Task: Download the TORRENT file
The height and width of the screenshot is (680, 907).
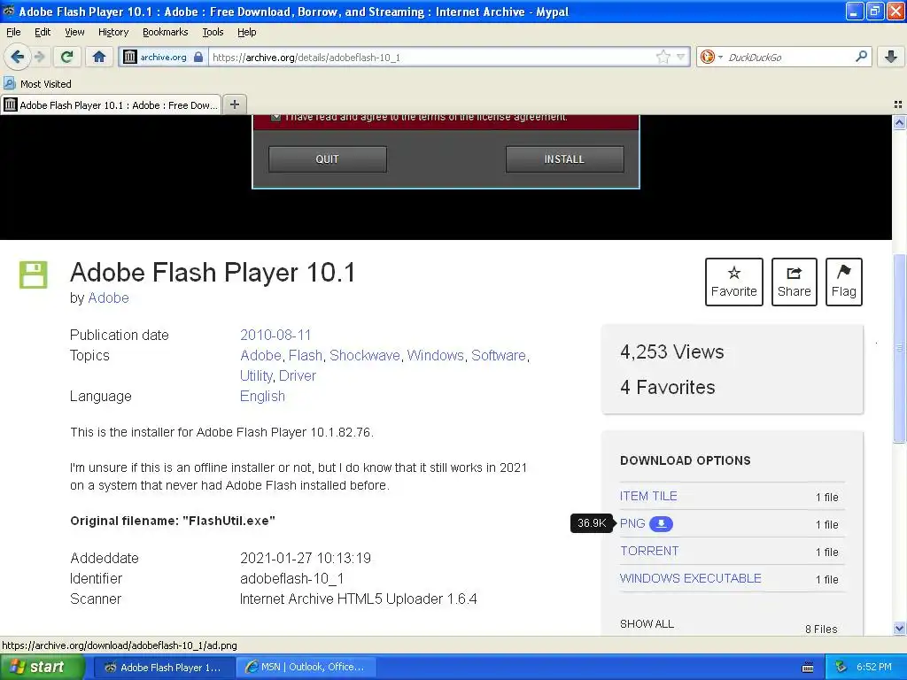Action: point(649,551)
